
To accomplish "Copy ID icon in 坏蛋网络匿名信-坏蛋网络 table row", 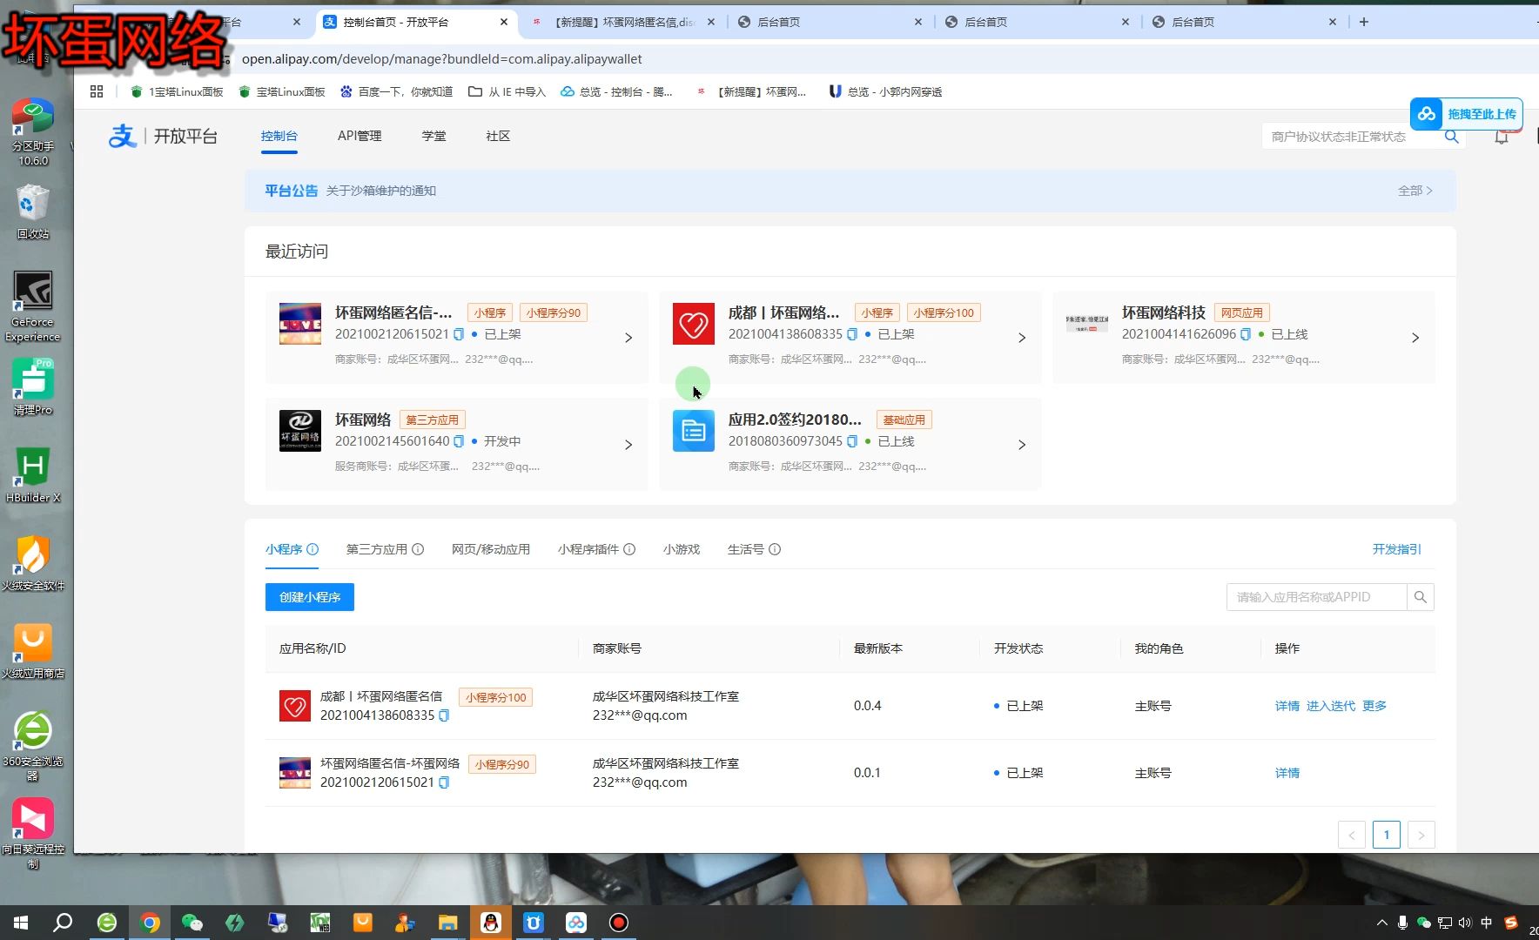I will tap(444, 782).
